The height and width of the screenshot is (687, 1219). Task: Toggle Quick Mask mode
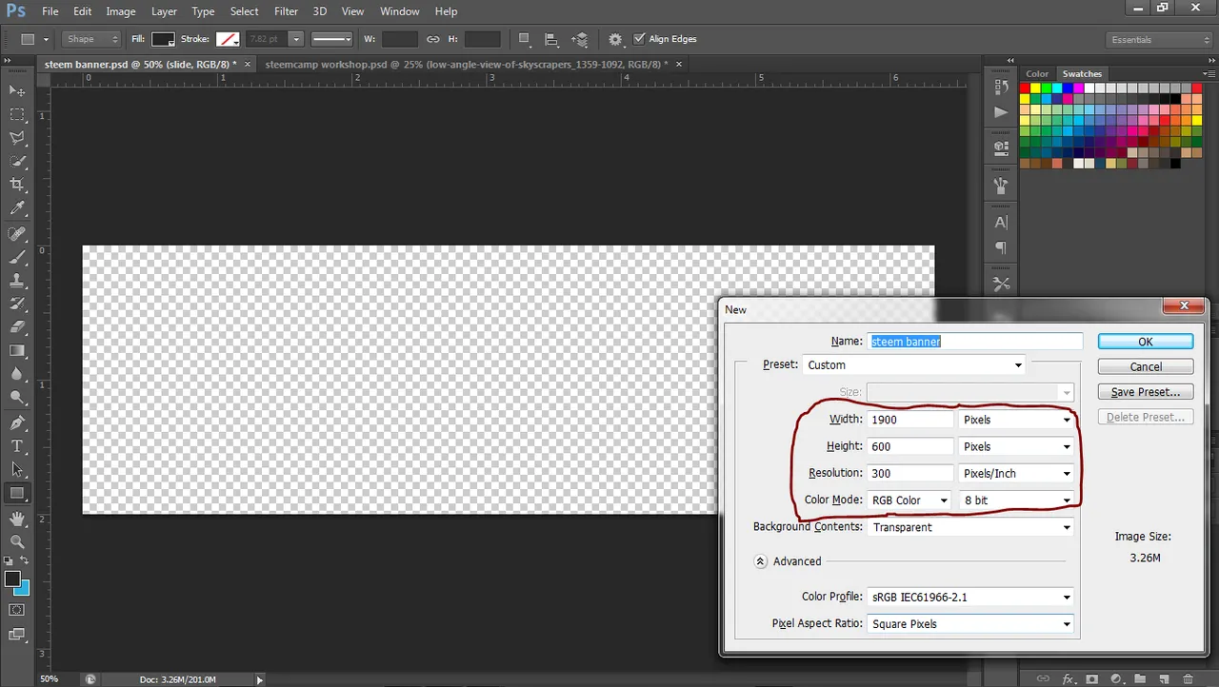pyautogui.click(x=17, y=609)
